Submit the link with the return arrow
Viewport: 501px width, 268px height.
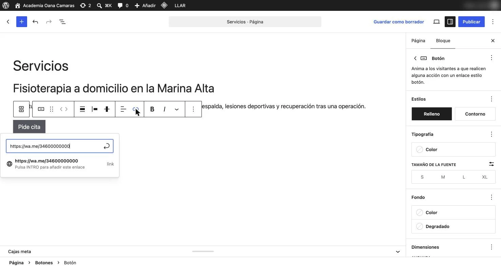point(107,146)
